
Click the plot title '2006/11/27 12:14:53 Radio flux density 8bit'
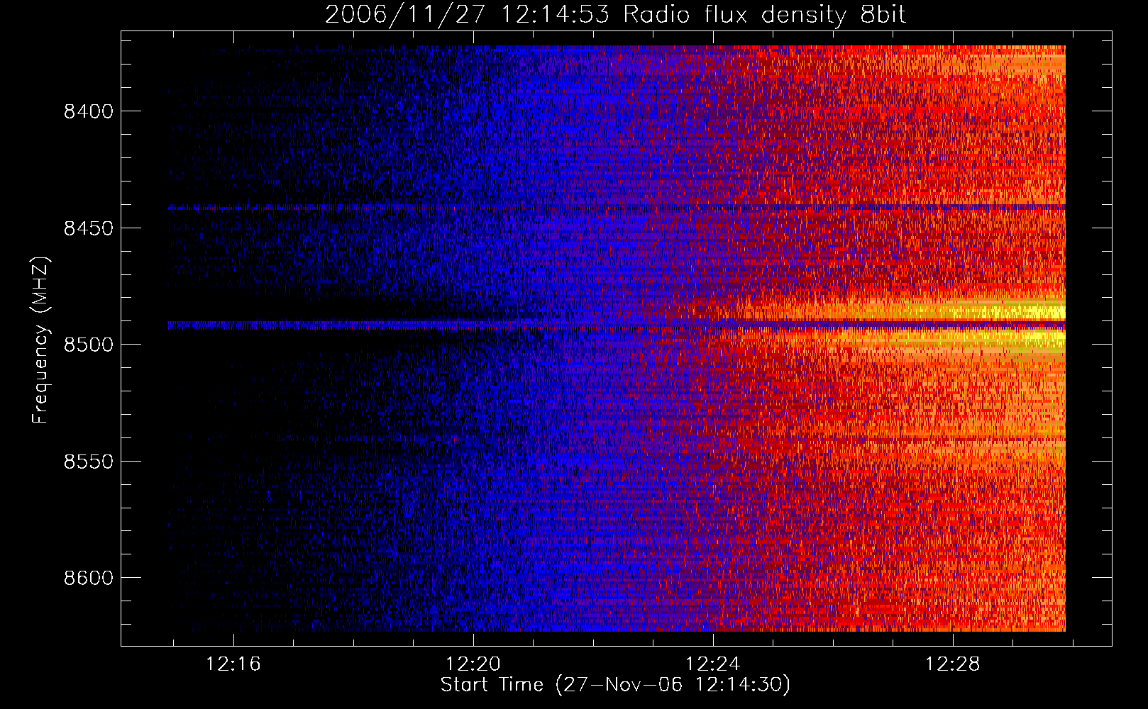pos(615,15)
